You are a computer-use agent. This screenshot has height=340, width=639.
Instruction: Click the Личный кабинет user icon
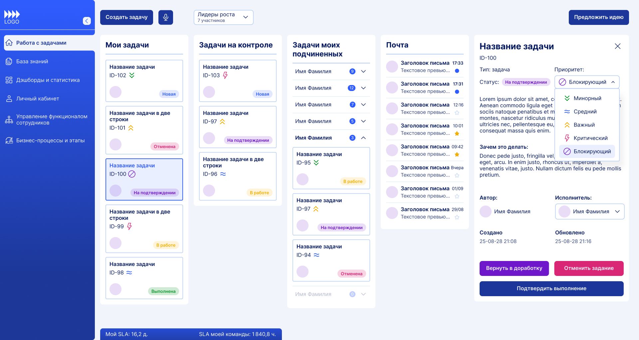point(9,99)
